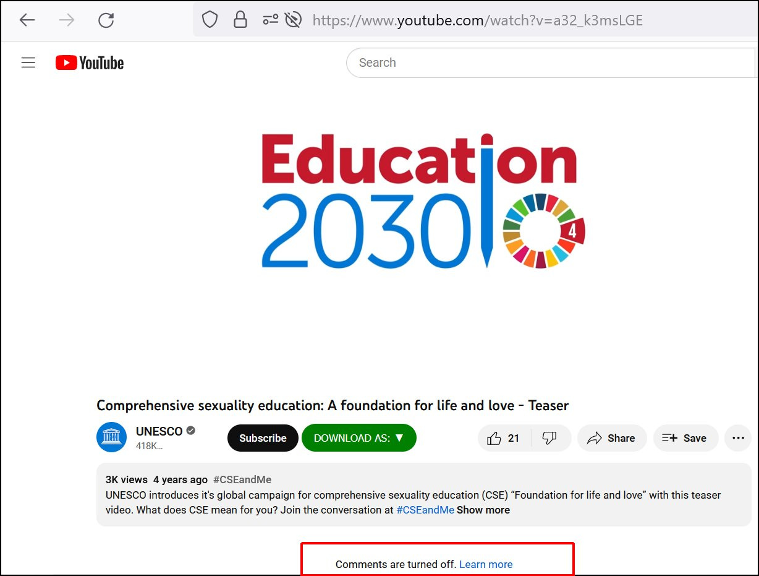759x576 pixels.
Task: Open the three-dot more actions menu
Action: (738, 438)
